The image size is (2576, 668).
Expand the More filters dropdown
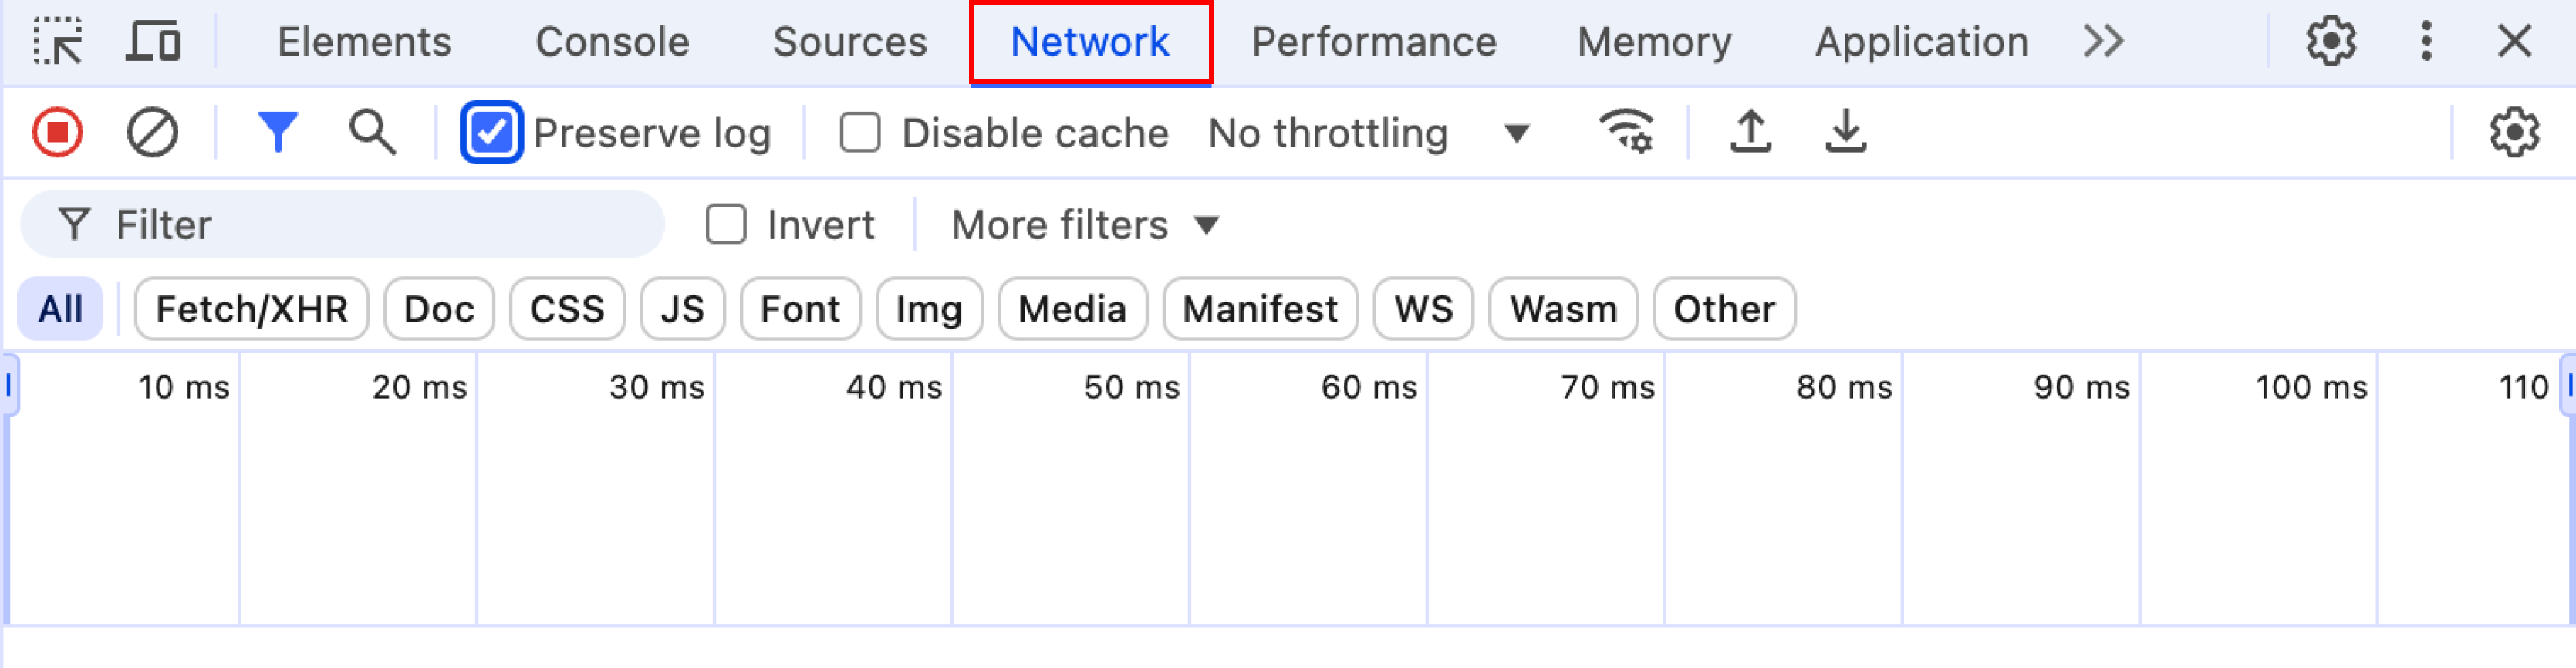point(1085,225)
